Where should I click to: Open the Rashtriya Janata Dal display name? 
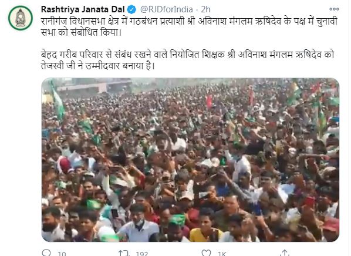83,9
